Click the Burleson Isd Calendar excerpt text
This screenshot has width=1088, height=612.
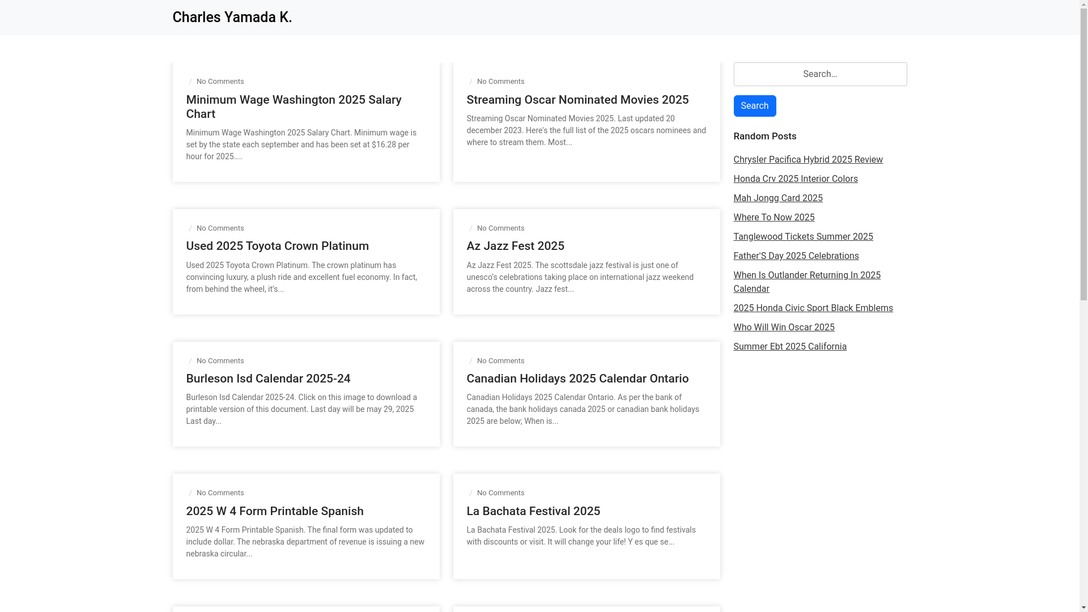pos(301,409)
